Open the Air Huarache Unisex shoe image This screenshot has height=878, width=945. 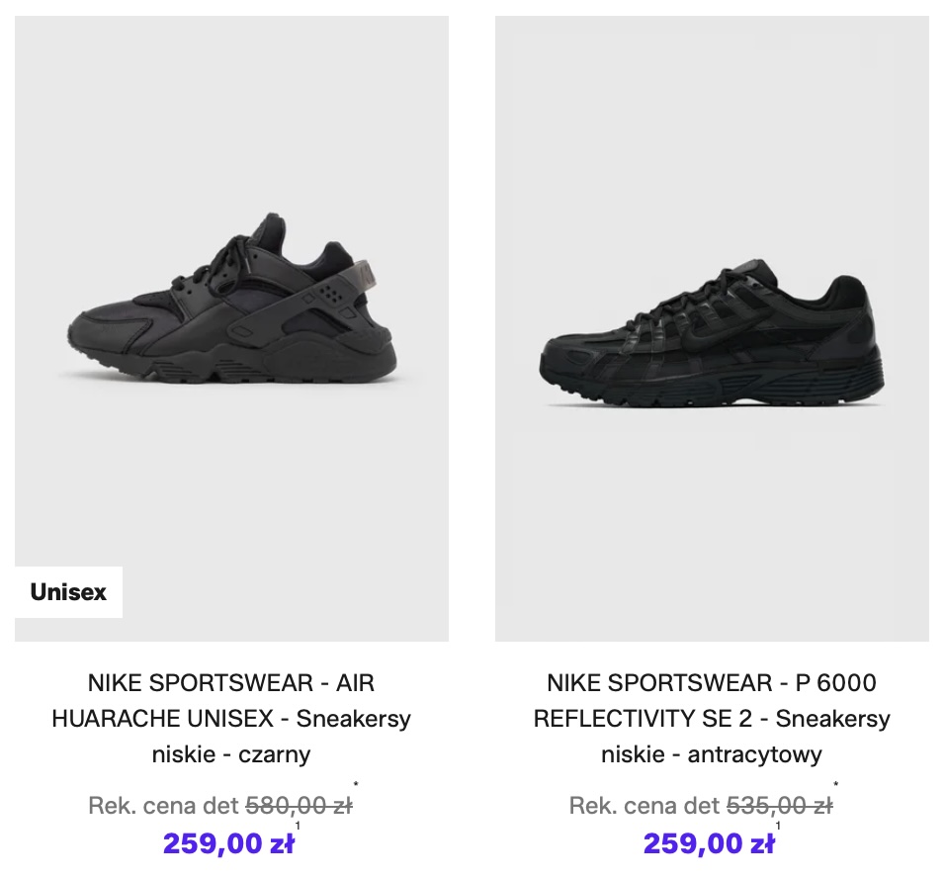click(x=231, y=316)
